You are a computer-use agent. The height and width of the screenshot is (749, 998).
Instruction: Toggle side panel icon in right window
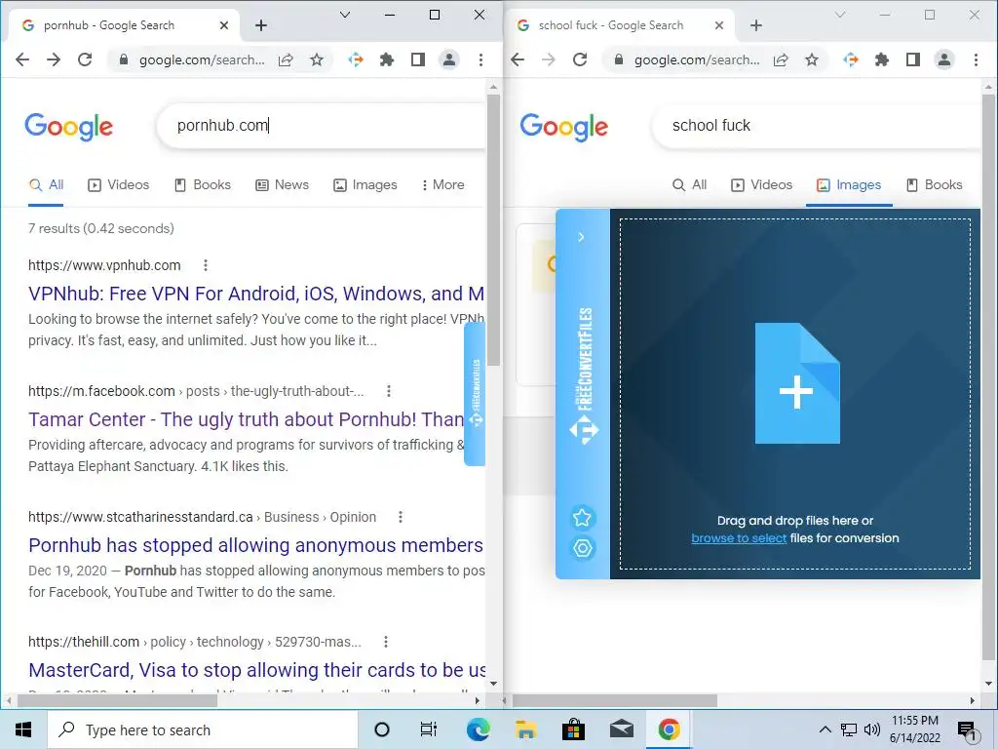(912, 59)
